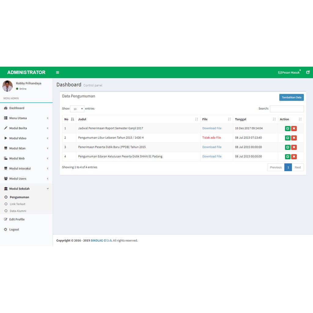The image size is (313, 313).
Task: Delete the Penerimaan Peserta Didik Baru row
Action: [x=294, y=147]
